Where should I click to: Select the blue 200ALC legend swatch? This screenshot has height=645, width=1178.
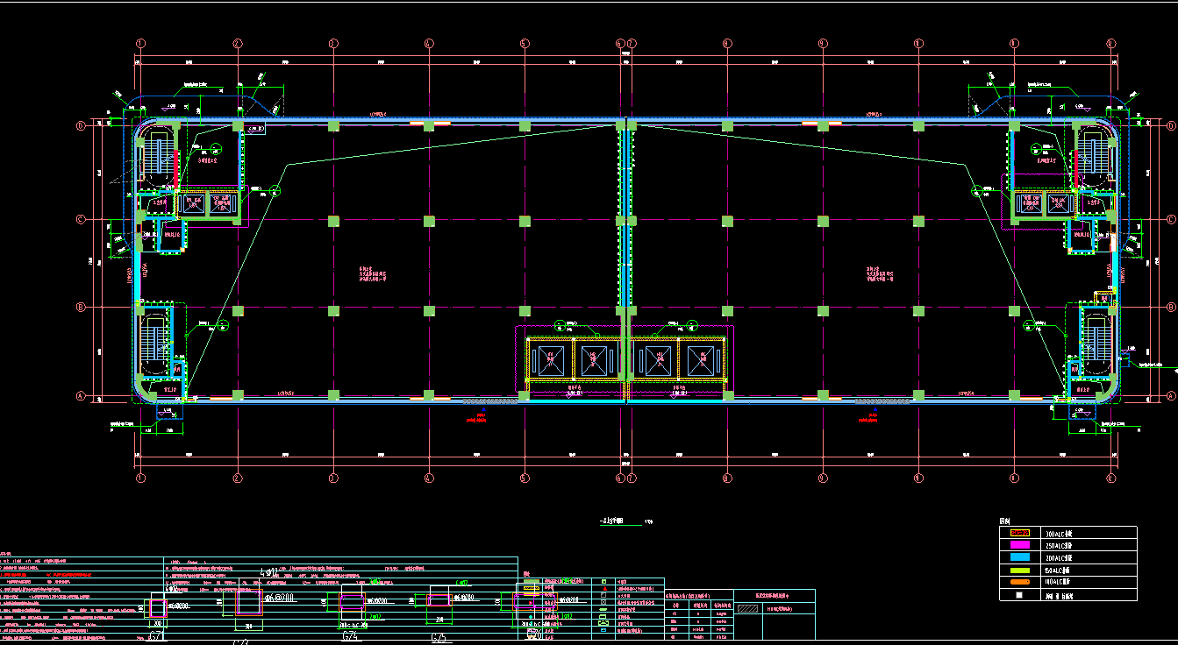(1019, 557)
